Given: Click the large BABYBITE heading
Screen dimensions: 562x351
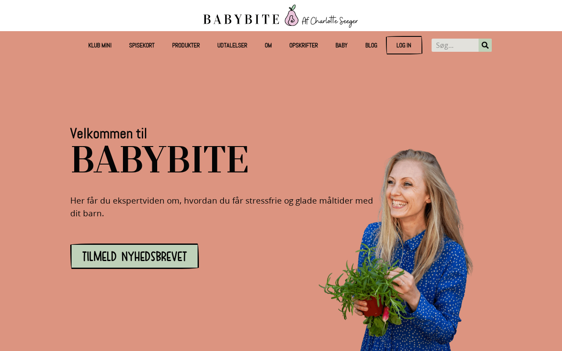Looking at the screenshot, I should (160, 159).
